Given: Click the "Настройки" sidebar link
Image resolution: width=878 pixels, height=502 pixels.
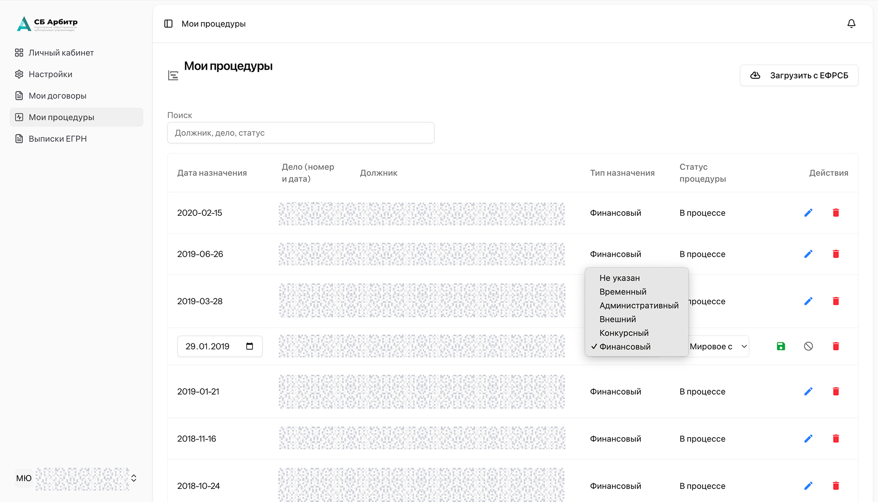Looking at the screenshot, I should (50, 74).
